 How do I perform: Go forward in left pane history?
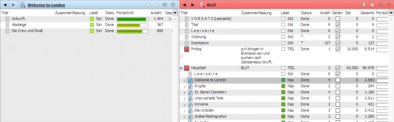click(13, 5)
